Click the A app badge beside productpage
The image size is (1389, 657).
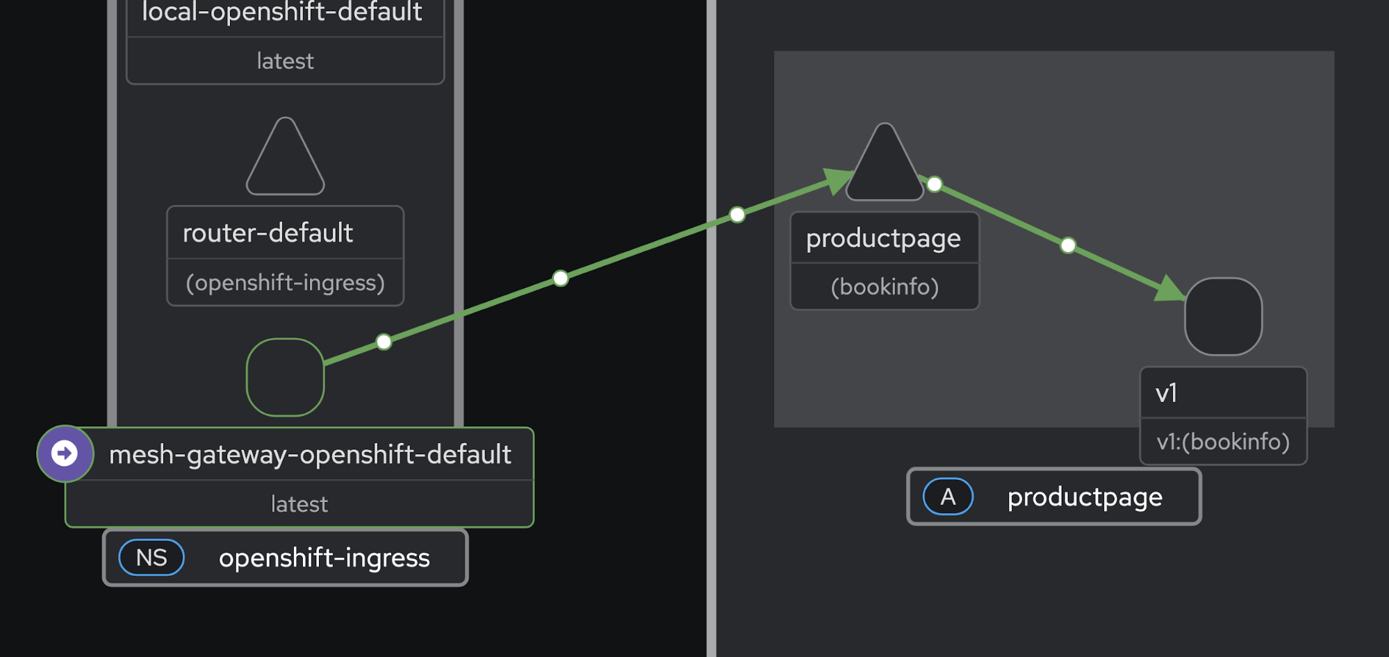(x=948, y=497)
